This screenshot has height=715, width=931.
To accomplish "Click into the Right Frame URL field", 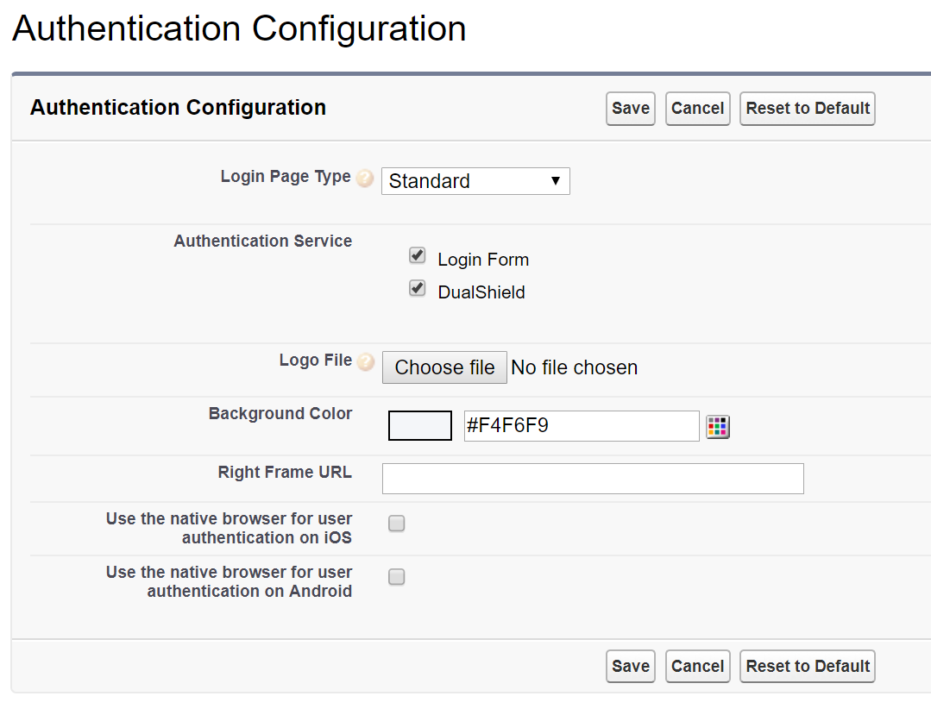I will [593, 479].
